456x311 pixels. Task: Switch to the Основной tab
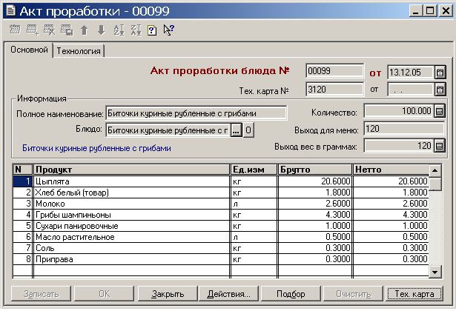(29, 50)
